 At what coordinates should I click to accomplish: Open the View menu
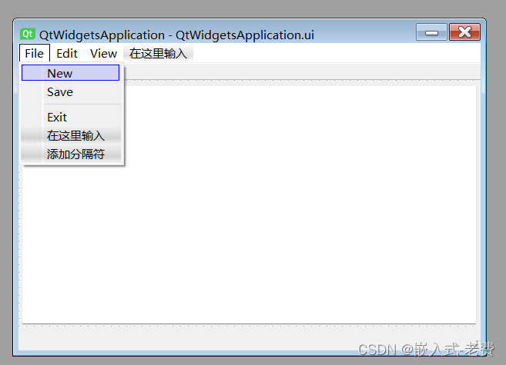103,54
